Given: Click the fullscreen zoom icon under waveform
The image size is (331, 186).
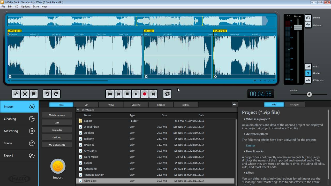Looking at the screenshot, I should (x=269, y=81).
